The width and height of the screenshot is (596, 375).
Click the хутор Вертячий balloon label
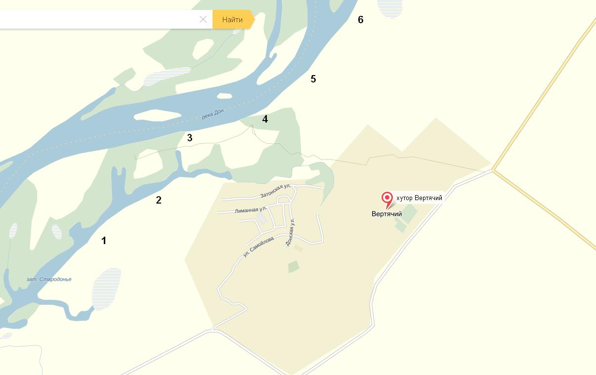tap(419, 198)
